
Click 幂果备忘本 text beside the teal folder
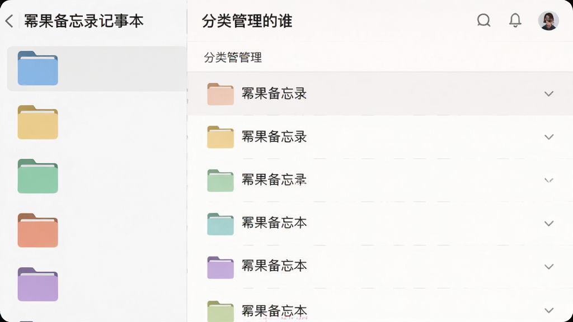pos(274,222)
